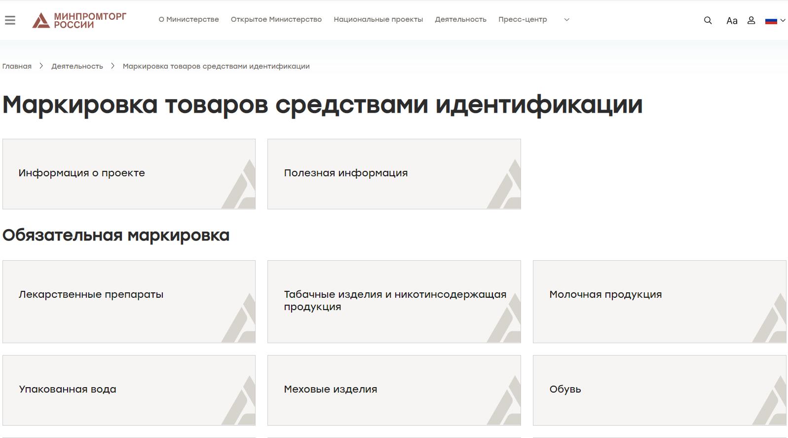Viewport: 788px width, 438px height.
Task: Open the Лекарственные препараты card
Action: tap(129, 302)
